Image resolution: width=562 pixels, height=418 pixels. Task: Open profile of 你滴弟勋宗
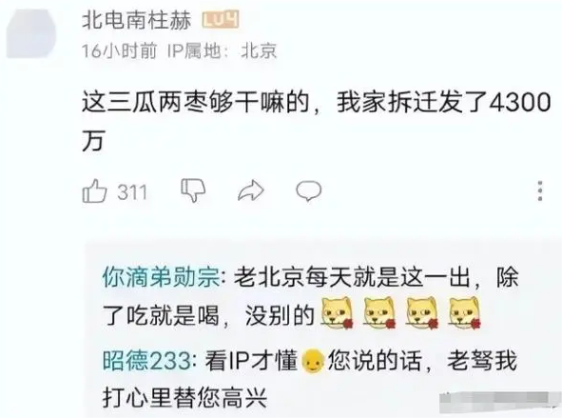click(x=161, y=278)
